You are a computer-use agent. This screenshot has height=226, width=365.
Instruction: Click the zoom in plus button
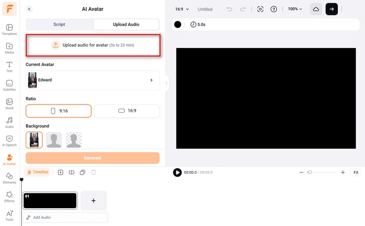click(x=343, y=172)
